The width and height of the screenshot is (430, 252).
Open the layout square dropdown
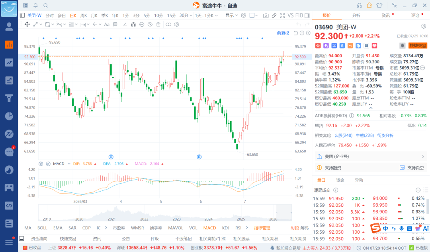tap(254, 16)
